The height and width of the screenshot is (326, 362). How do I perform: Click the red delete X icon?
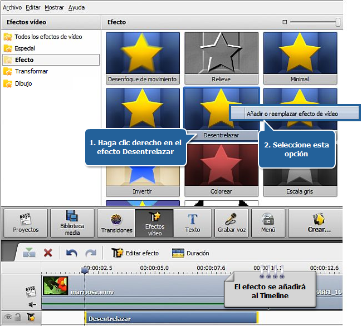pyautogui.click(x=48, y=253)
